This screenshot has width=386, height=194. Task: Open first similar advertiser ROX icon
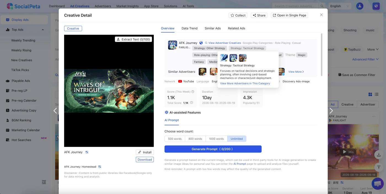pos(202,72)
